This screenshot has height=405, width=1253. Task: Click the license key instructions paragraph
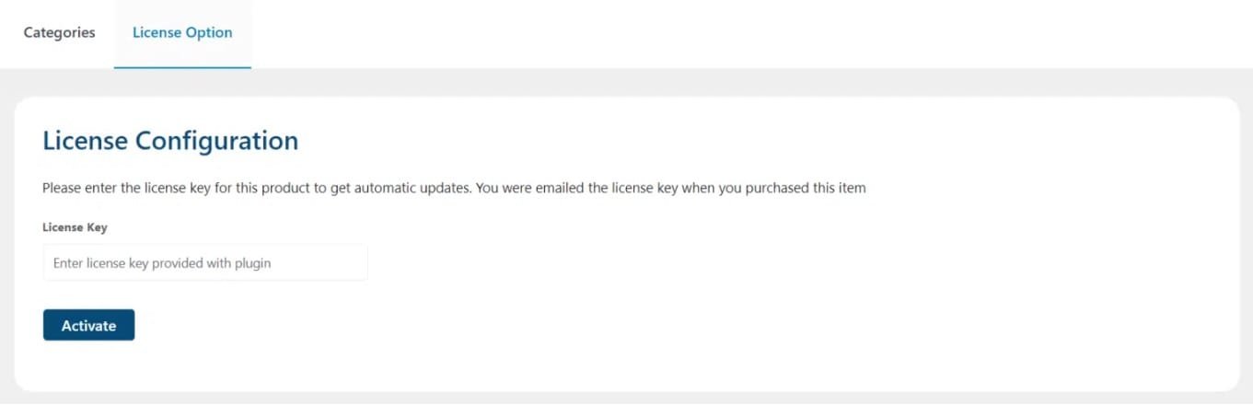pyautogui.click(x=454, y=188)
